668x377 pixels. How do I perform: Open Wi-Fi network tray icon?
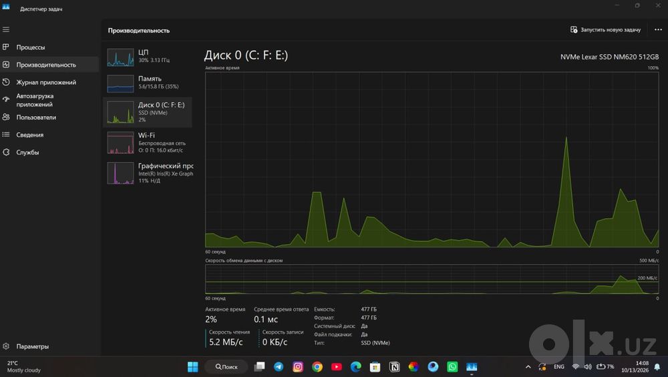576,367
